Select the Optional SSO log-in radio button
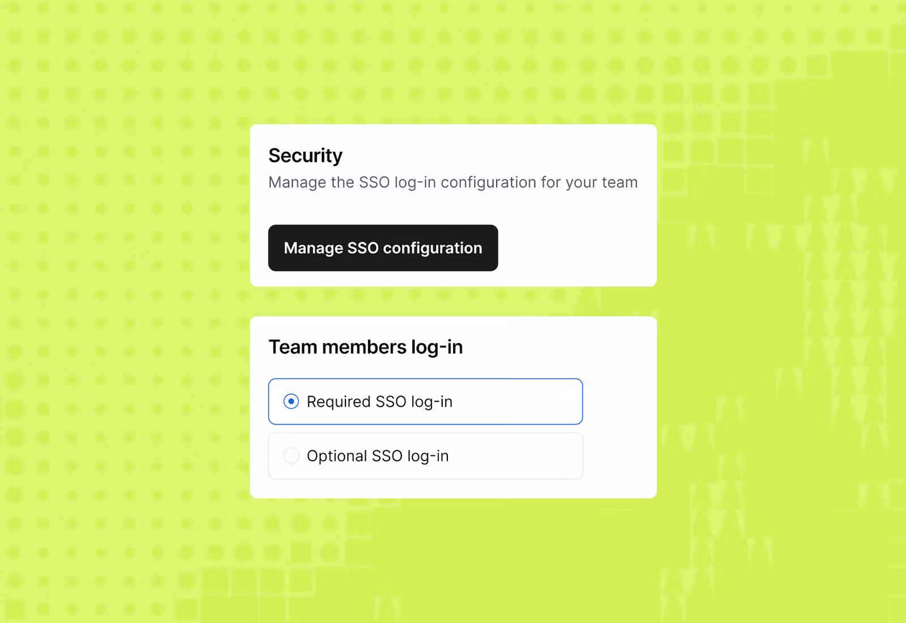 click(291, 456)
